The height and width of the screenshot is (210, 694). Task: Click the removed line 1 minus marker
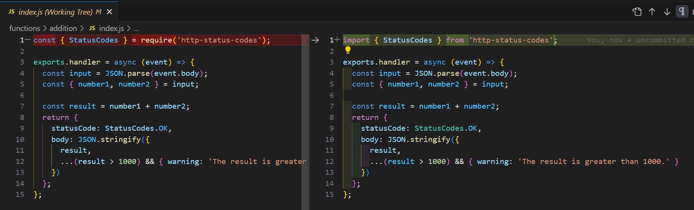28,40
